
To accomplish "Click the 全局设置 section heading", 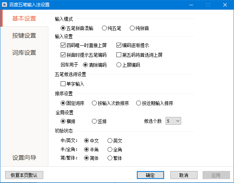I will [64, 113].
